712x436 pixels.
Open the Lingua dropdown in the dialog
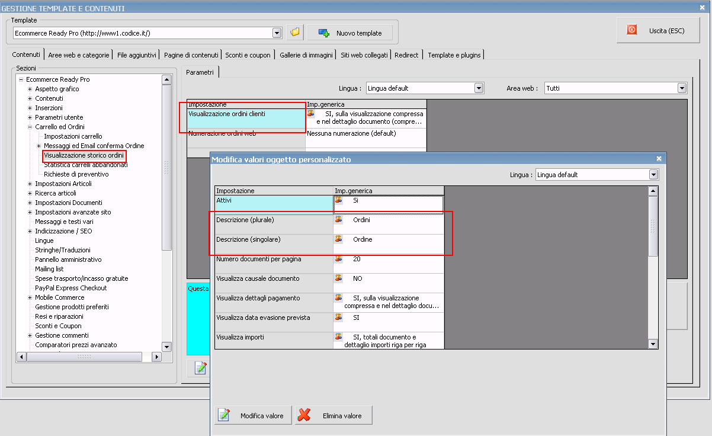(654, 175)
